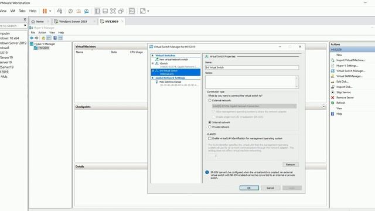Viewport: 375px width, 211px height.
Task: Open the Hyper-V Manager View menu
Action: (52, 33)
